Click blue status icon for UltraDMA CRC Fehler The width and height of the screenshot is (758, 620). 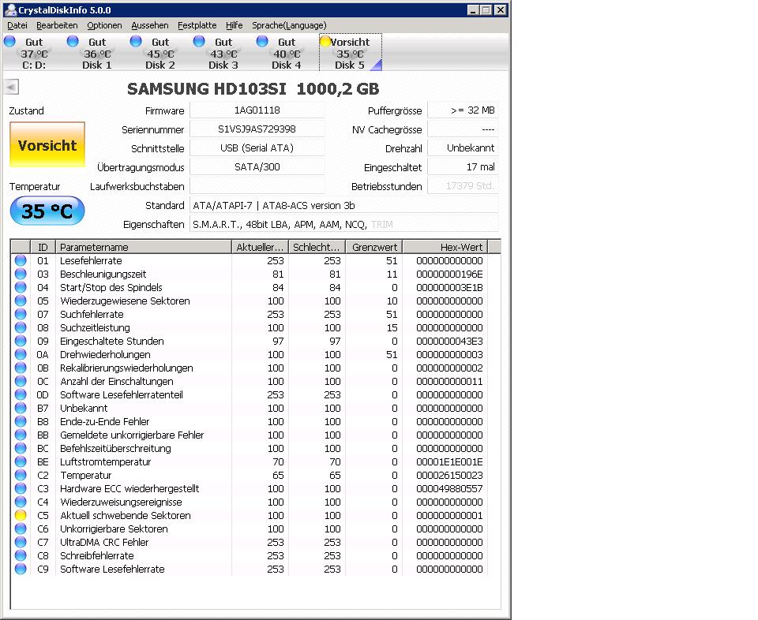[21, 542]
